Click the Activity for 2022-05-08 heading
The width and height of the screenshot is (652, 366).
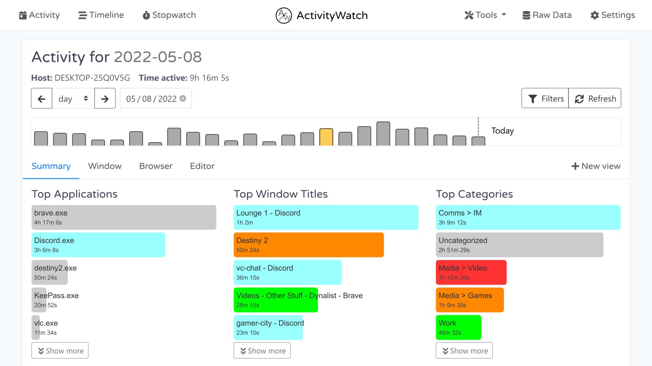pyautogui.click(x=117, y=57)
